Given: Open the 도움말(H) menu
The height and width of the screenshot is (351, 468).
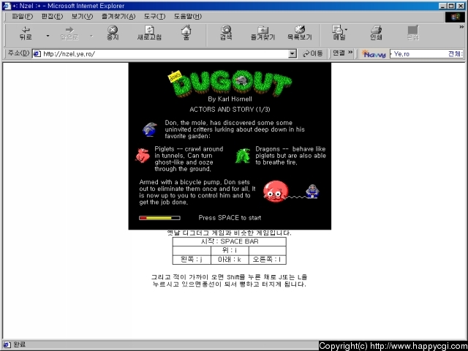Looking at the screenshot, I should (188, 16).
